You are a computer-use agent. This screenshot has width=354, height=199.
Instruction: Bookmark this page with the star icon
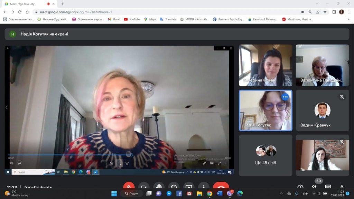point(325,12)
